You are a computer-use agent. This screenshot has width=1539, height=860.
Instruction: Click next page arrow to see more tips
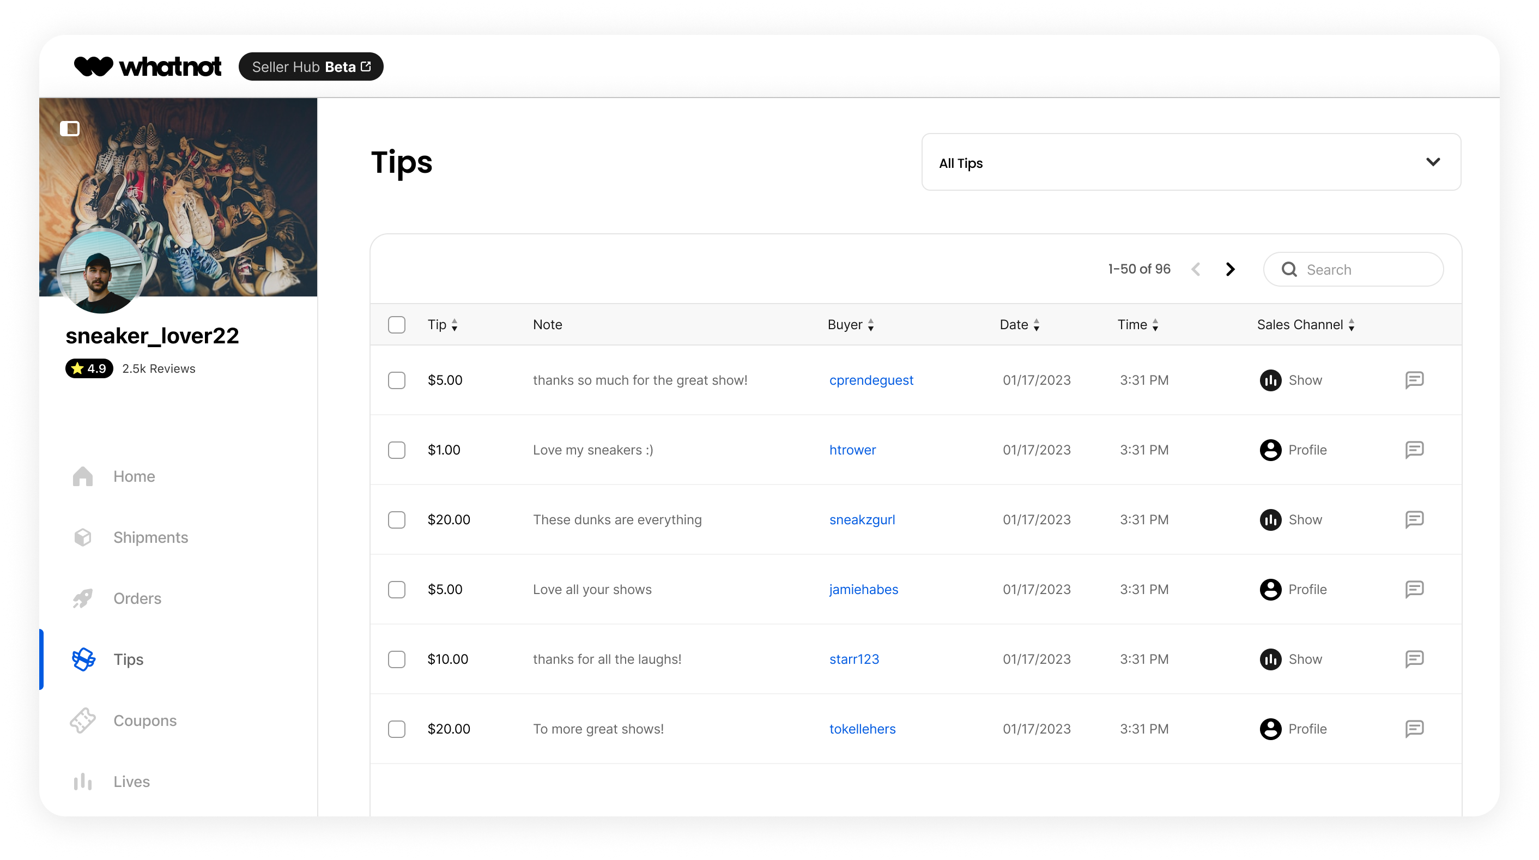[1229, 268]
